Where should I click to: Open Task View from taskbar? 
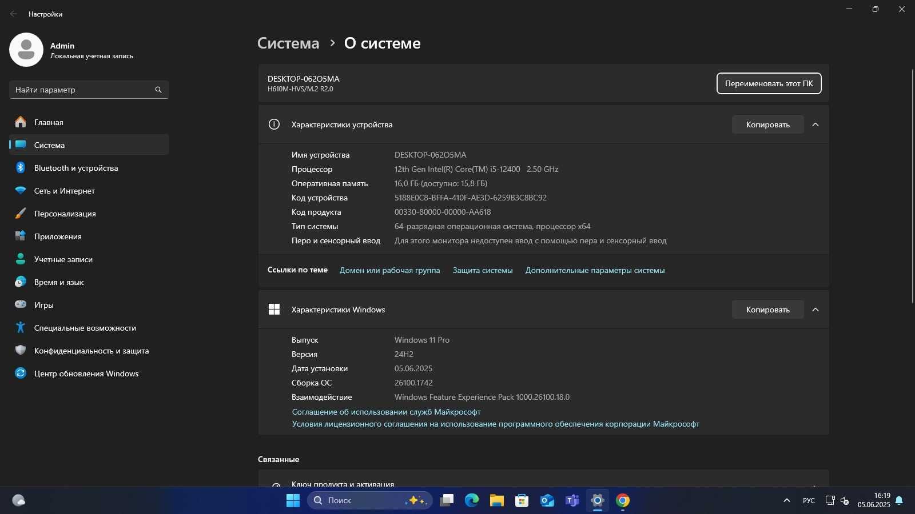447,501
